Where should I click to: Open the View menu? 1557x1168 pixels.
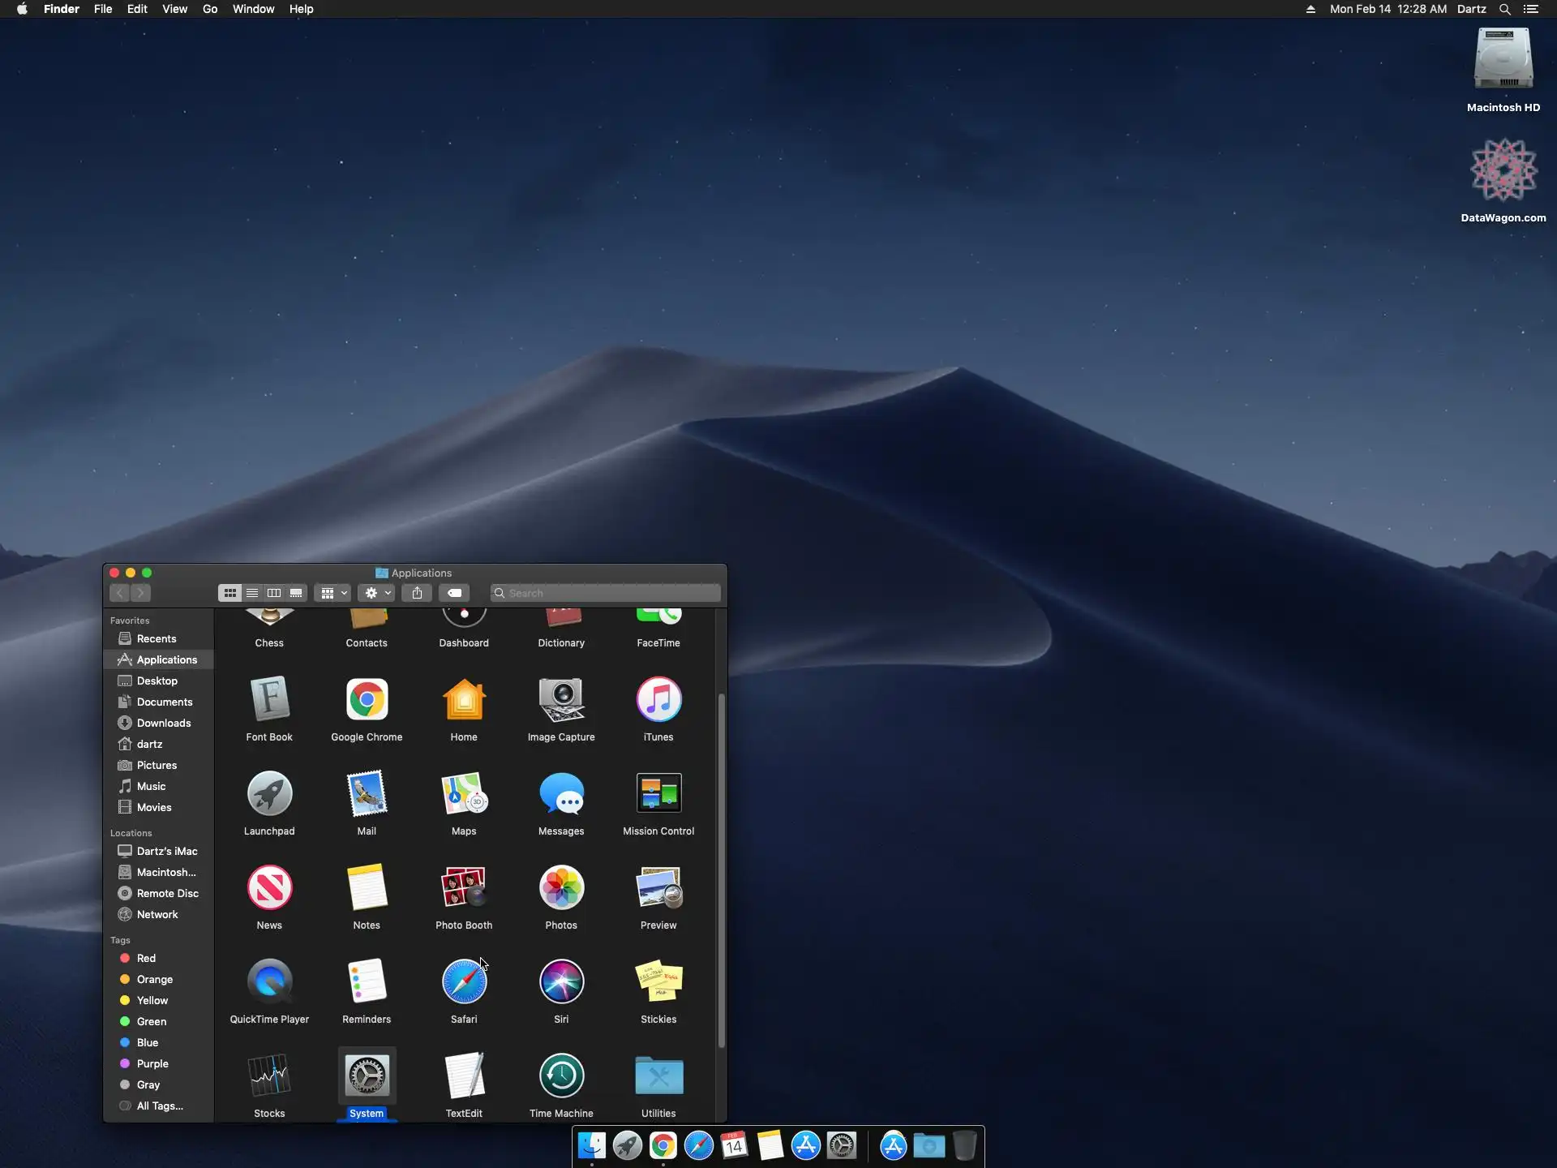click(x=174, y=9)
